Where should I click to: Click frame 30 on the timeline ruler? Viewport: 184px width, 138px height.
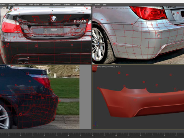[x=44, y=135]
